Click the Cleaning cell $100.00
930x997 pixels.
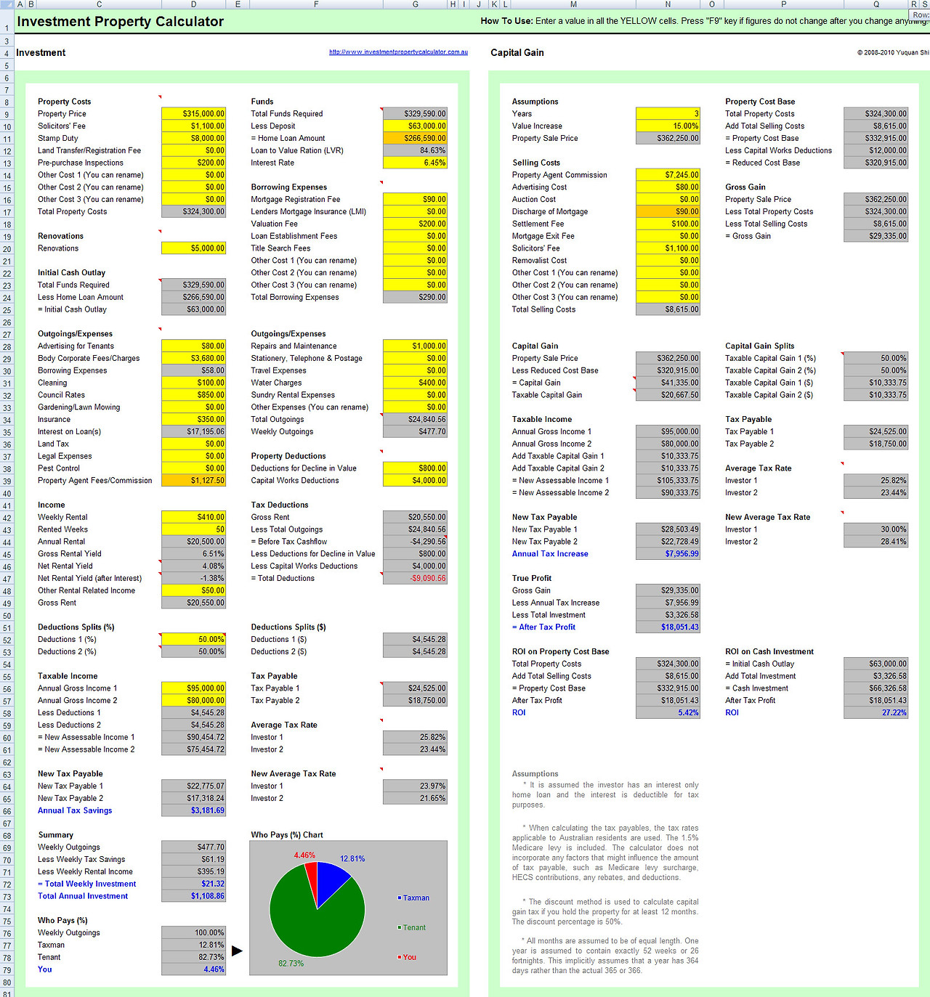coord(193,383)
